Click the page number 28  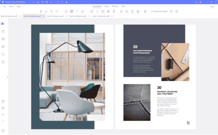(x=135, y=47)
